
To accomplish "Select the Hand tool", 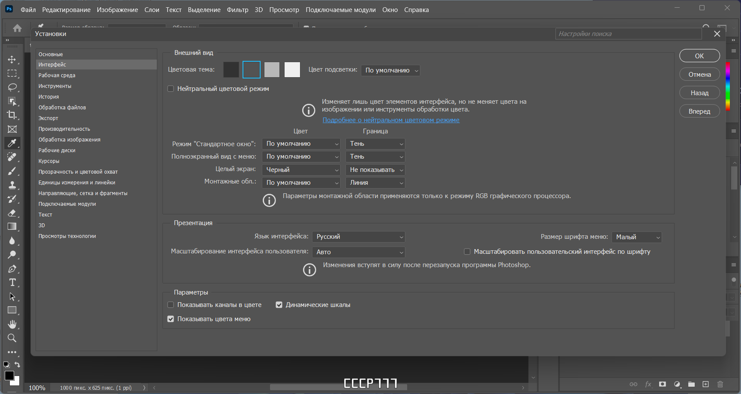I will tap(12, 324).
